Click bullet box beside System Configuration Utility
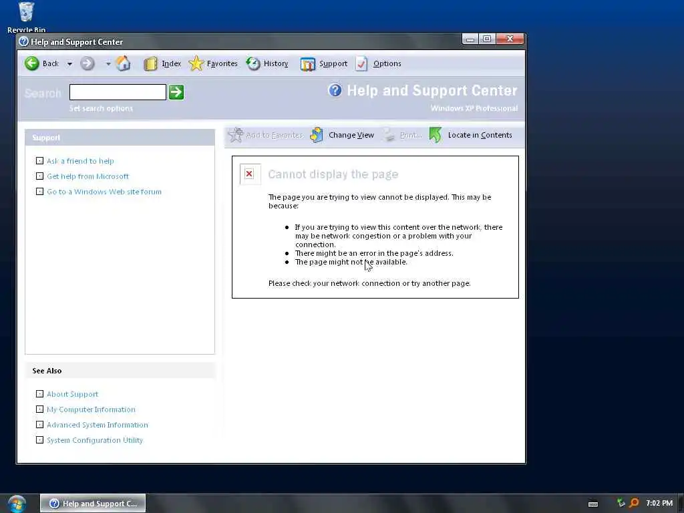The image size is (684, 513). pyautogui.click(x=39, y=440)
